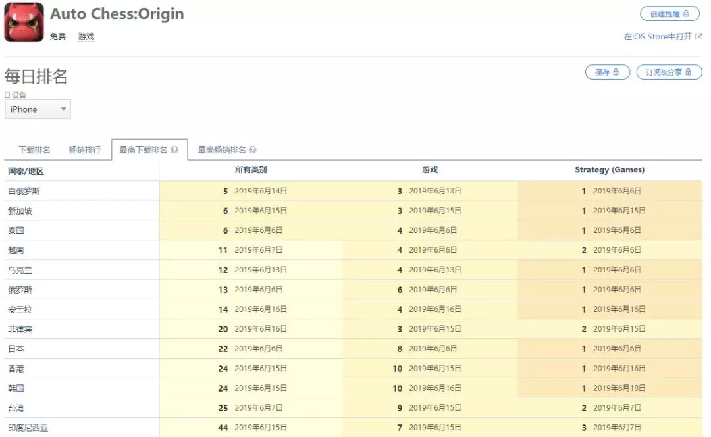Click 印度尼西亚 游戏 rank 7
The height and width of the screenshot is (437, 711).
(x=400, y=428)
